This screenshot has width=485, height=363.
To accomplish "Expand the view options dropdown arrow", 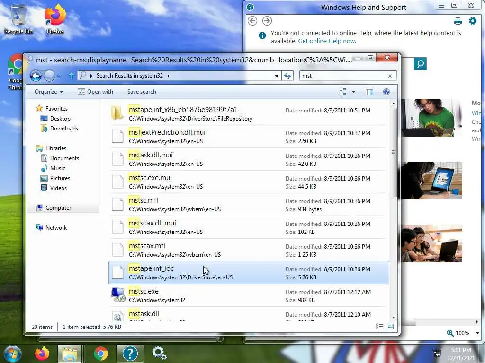I will pos(353,92).
